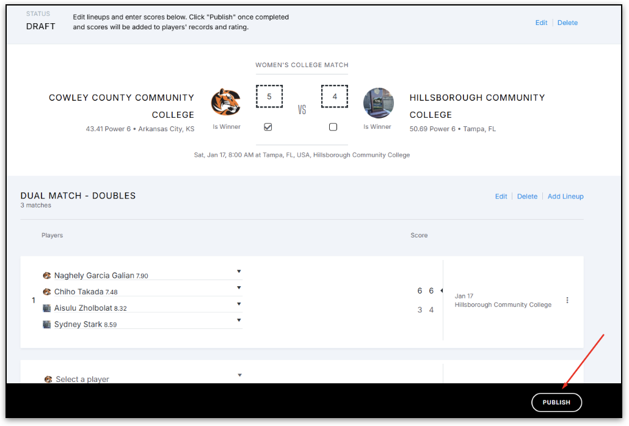The height and width of the screenshot is (426, 629).
Task: Click tiger icon beside Chiho Takada
Action: pos(47,292)
